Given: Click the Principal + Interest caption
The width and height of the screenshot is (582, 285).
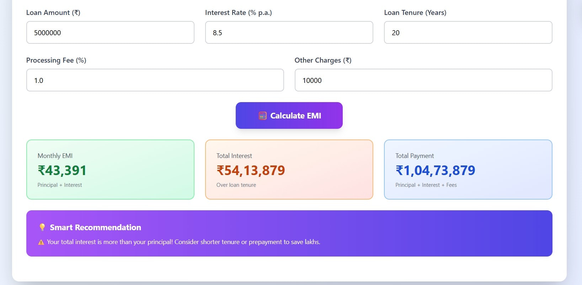Looking at the screenshot, I should [60, 185].
